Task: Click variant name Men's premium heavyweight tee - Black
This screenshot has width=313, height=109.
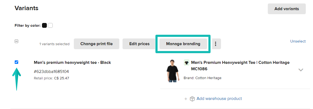Action: (72, 63)
